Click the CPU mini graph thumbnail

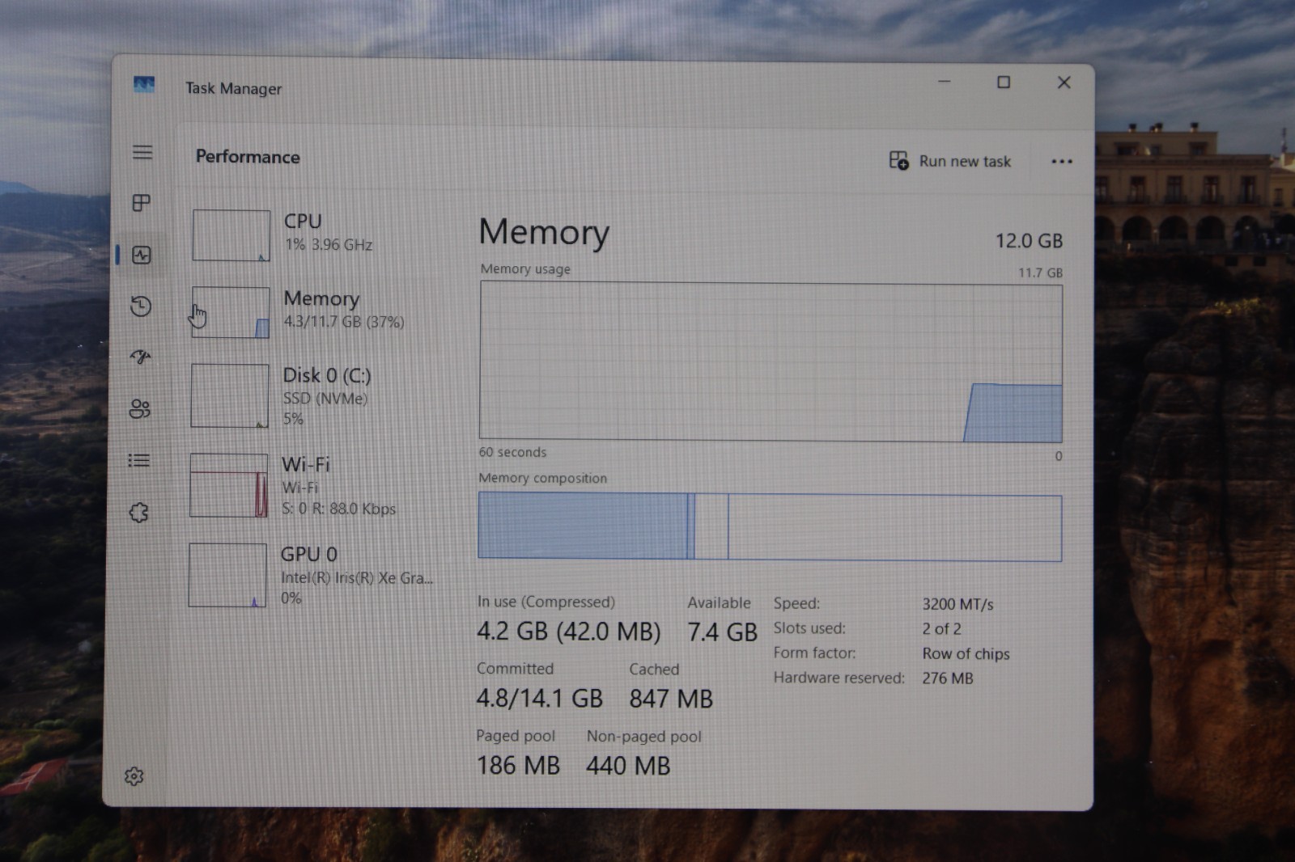pos(231,235)
